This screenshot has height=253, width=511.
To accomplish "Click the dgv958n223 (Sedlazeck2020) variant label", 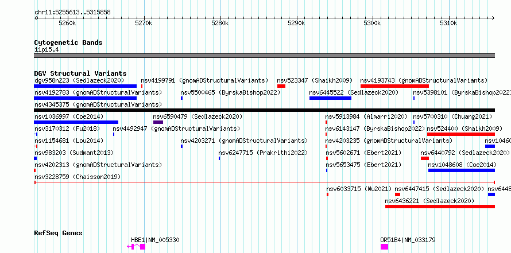I will coord(79,80).
